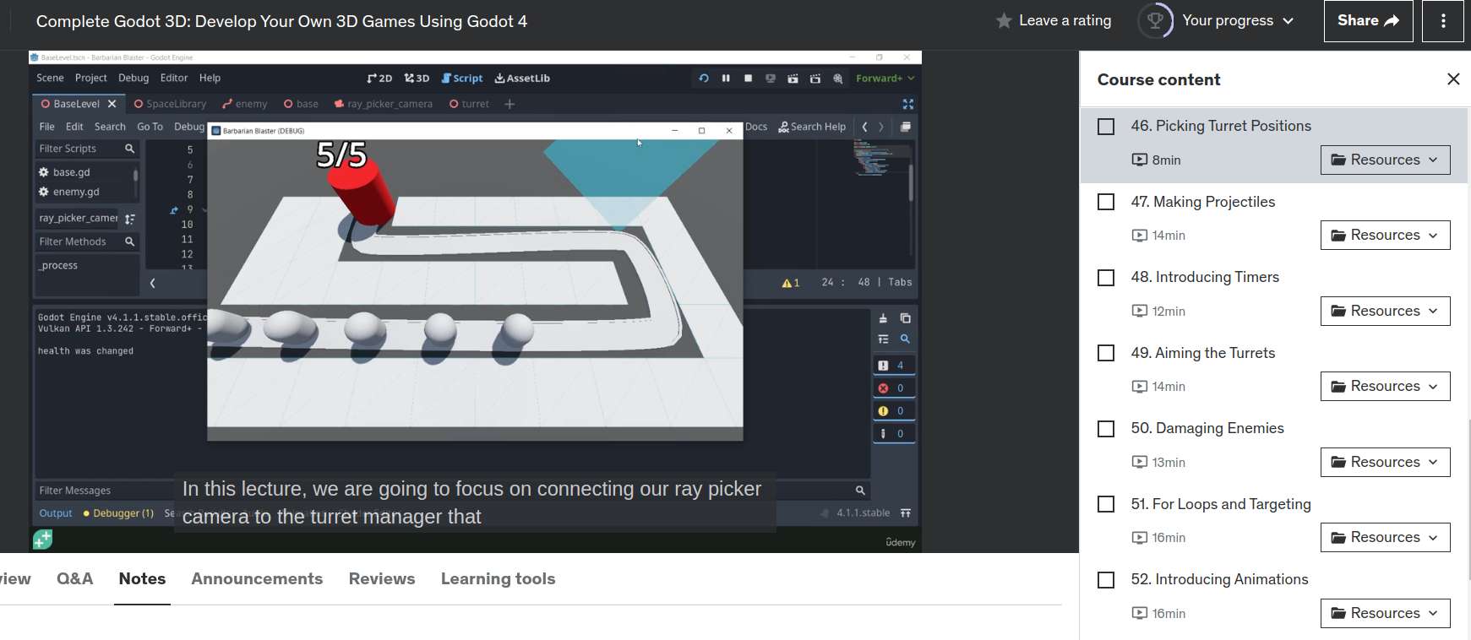Close the BaseLevel scene tab
The width and height of the screenshot is (1471, 640).
pyautogui.click(x=112, y=104)
